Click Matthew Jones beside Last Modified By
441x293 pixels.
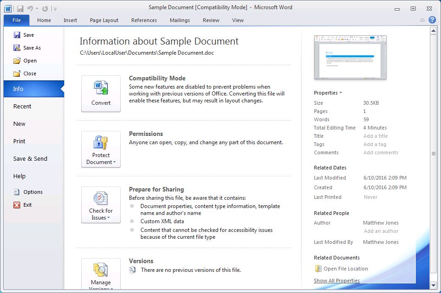(381, 242)
